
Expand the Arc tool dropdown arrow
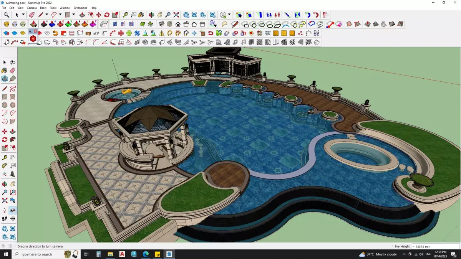[x=60, y=15]
